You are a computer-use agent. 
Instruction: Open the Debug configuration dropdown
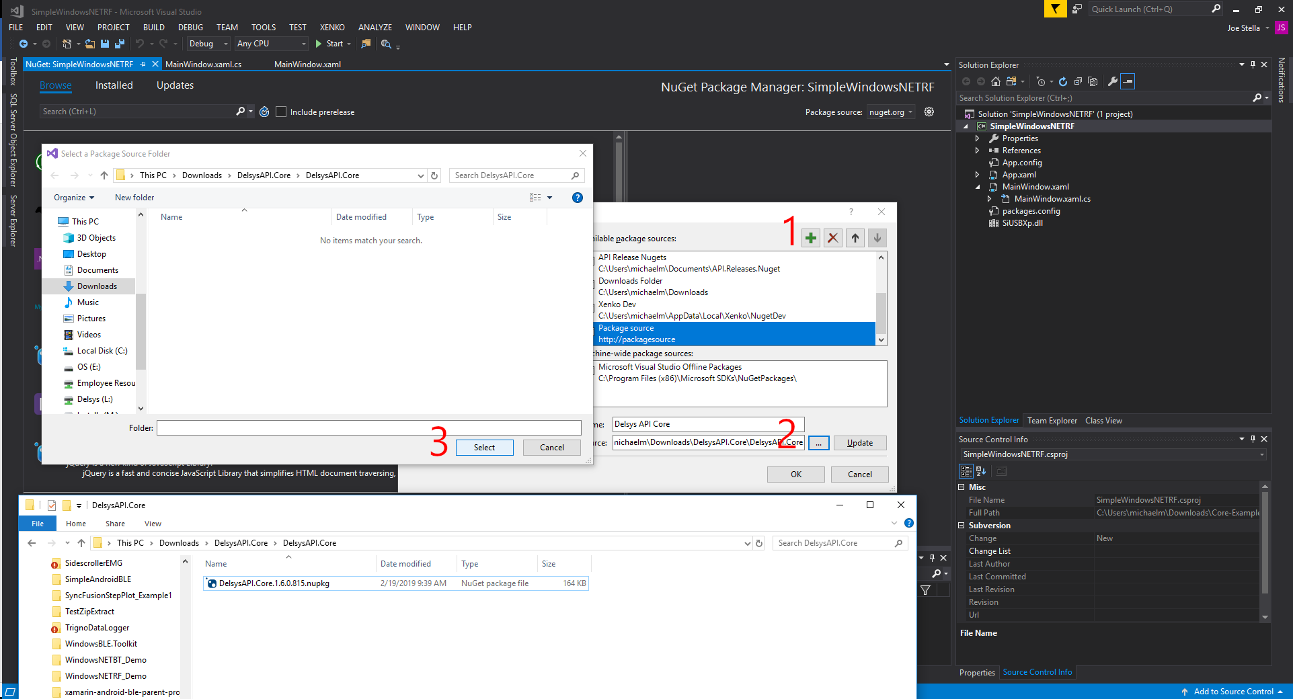[208, 44]
